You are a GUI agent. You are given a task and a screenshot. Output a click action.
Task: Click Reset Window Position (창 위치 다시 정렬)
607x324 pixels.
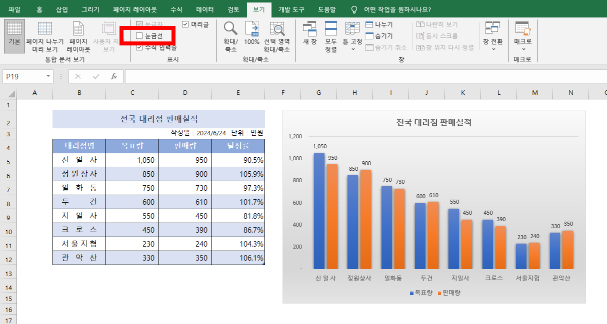(445, 47)
